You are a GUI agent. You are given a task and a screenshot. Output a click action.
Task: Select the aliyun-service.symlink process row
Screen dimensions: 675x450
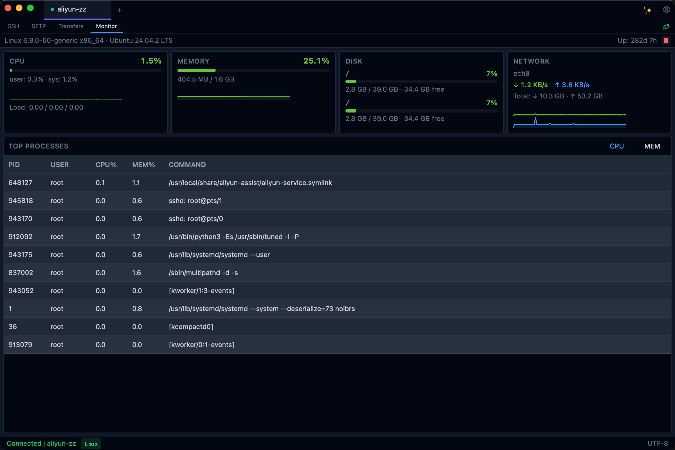250,183
